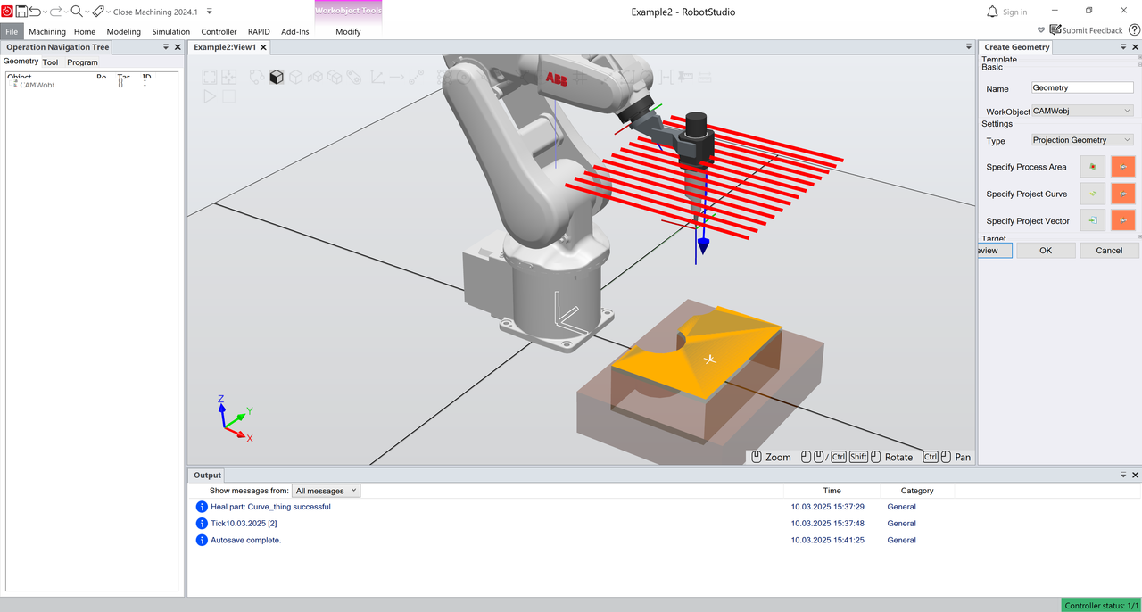The height and width of the screenshot is (612, 1142).
Task: Close the Create Geometry panel
Action: pyautogui.click(x=1137, y=47)
